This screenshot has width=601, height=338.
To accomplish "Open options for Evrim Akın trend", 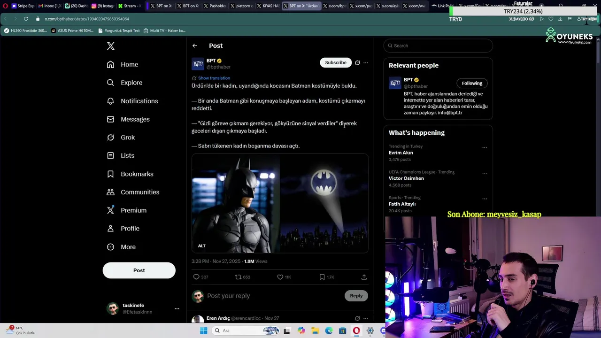I will [x=485, y=147].
